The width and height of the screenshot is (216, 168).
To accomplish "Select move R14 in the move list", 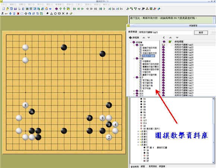I will [145, 123].
